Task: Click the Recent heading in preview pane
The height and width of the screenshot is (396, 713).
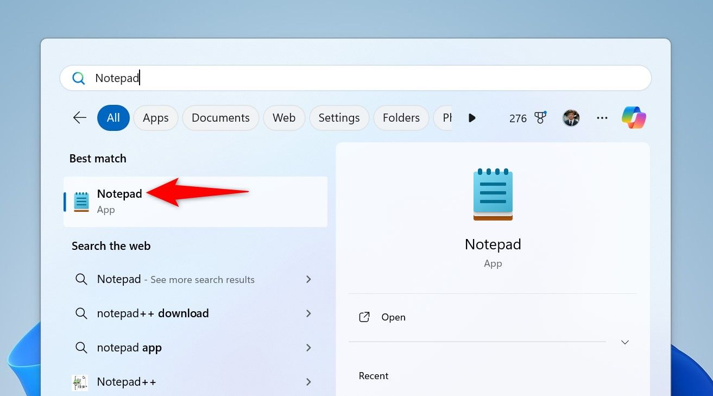Action: 374,376
